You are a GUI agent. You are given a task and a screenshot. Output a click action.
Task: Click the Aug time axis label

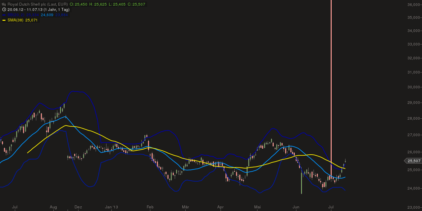click(x=53, y=207)
